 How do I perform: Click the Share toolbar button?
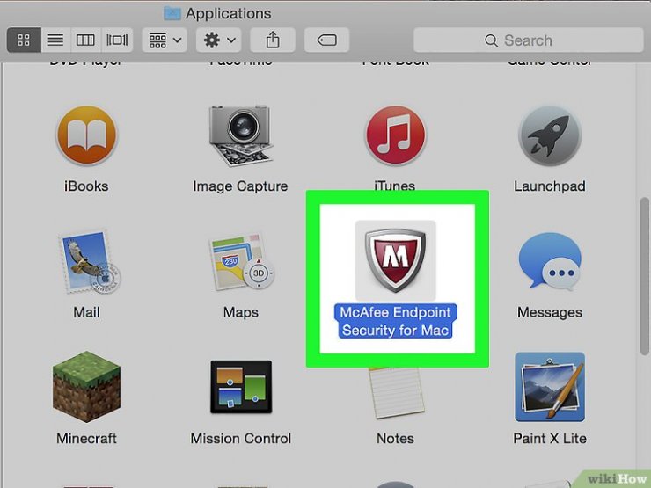tap(273, 40)
